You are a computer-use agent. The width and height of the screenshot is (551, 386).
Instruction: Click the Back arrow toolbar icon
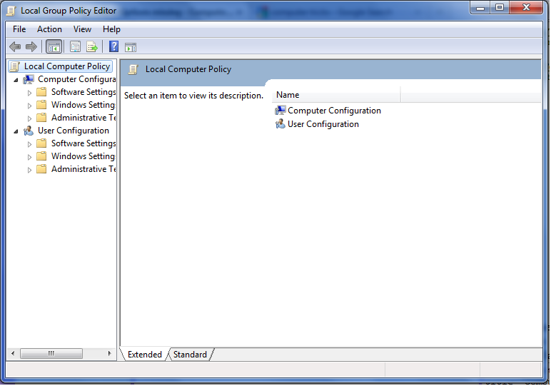pyautogui.click(x=15, y=46)
